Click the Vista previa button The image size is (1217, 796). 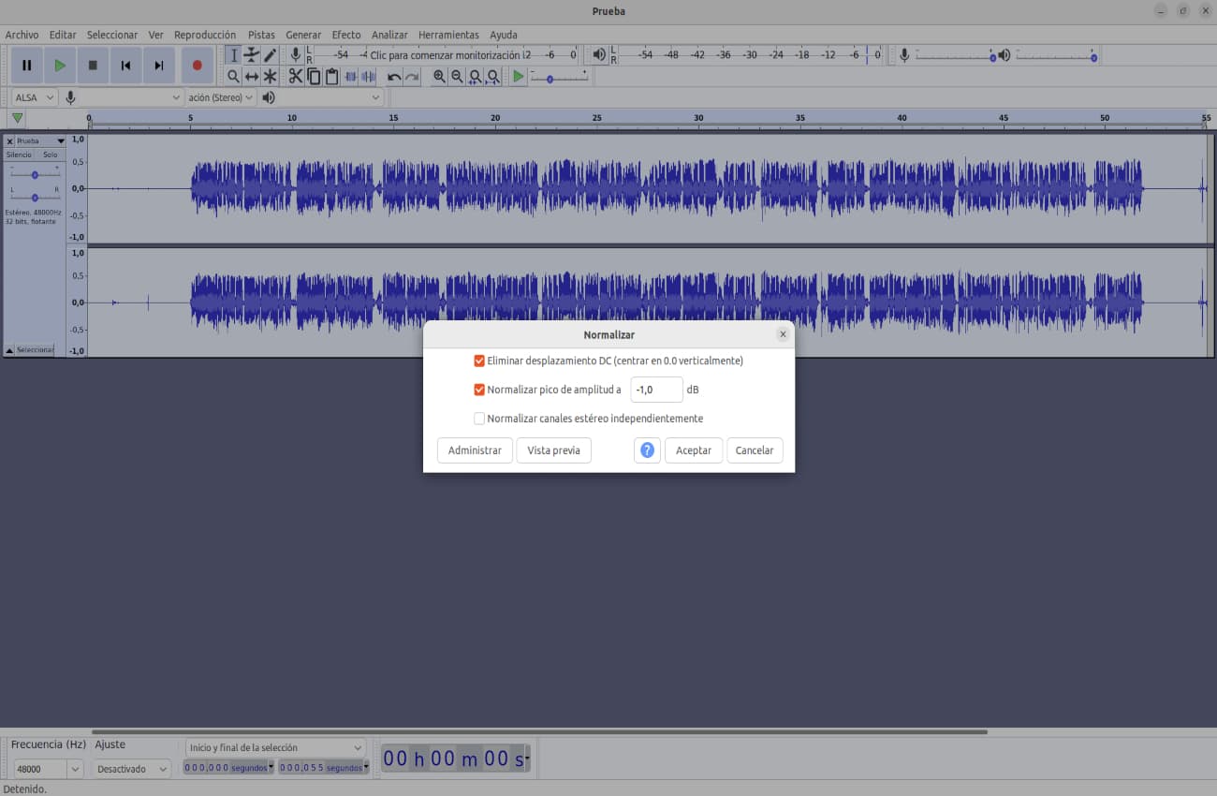coord(553,450)
